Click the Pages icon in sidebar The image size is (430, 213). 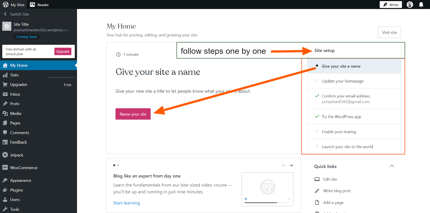click(5, 123)
